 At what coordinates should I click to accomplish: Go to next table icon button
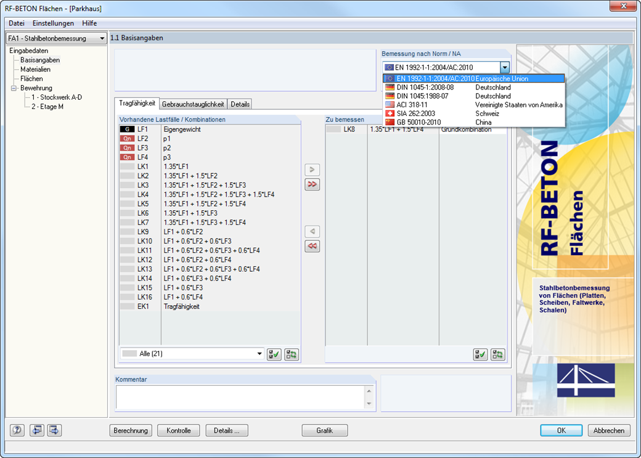55,430
